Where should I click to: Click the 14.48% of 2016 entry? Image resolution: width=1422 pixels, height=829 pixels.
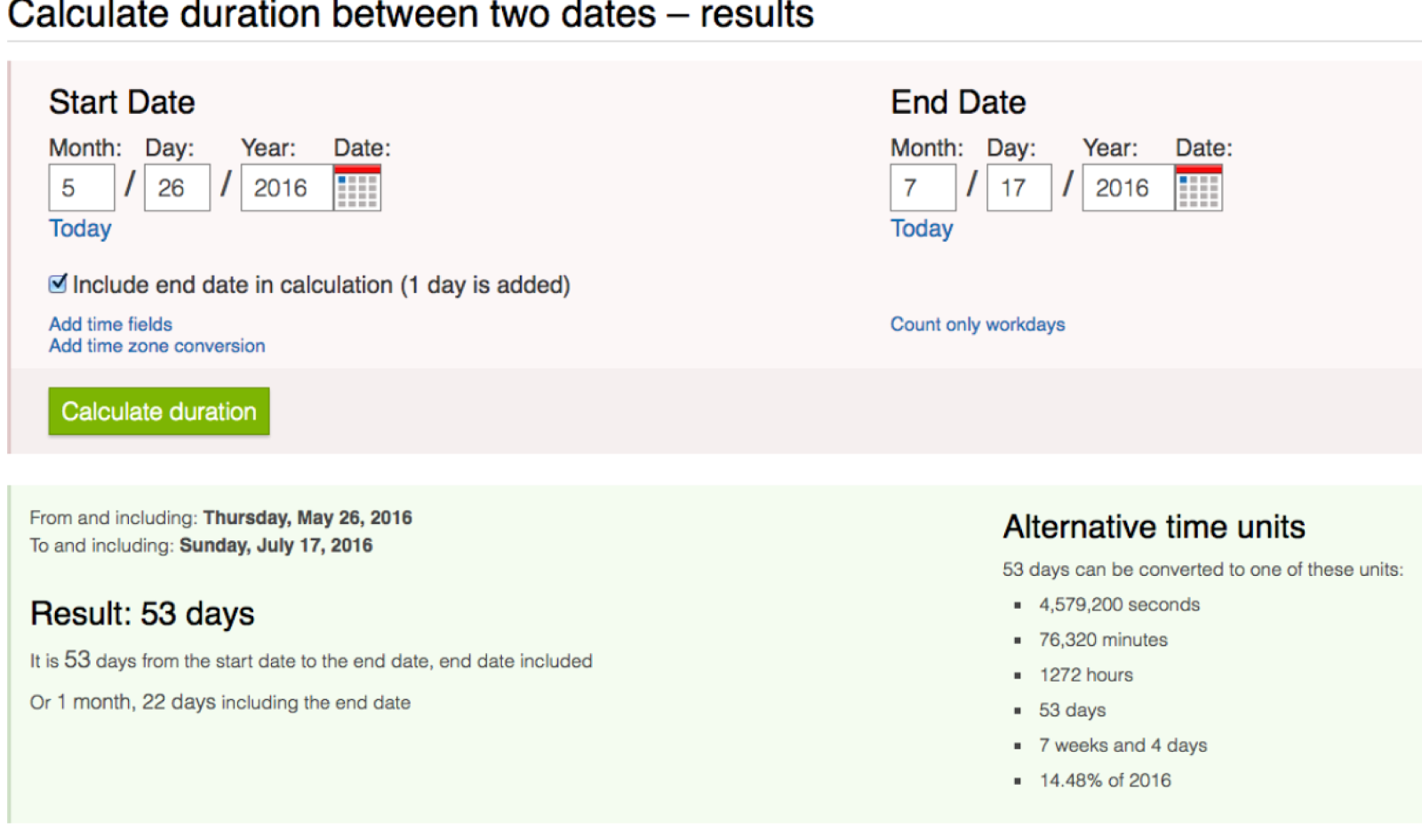[x=1105, y=780]
